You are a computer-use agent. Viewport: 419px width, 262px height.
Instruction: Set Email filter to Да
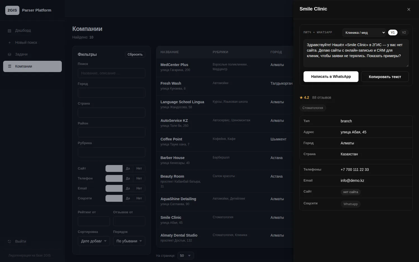coord(128,189)
